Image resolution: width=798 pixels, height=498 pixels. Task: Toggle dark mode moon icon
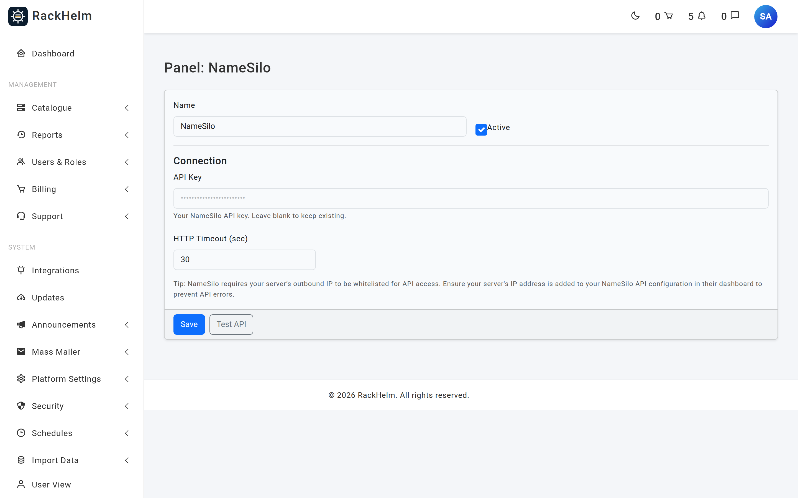pyautogui.click(x=635, y=16)
